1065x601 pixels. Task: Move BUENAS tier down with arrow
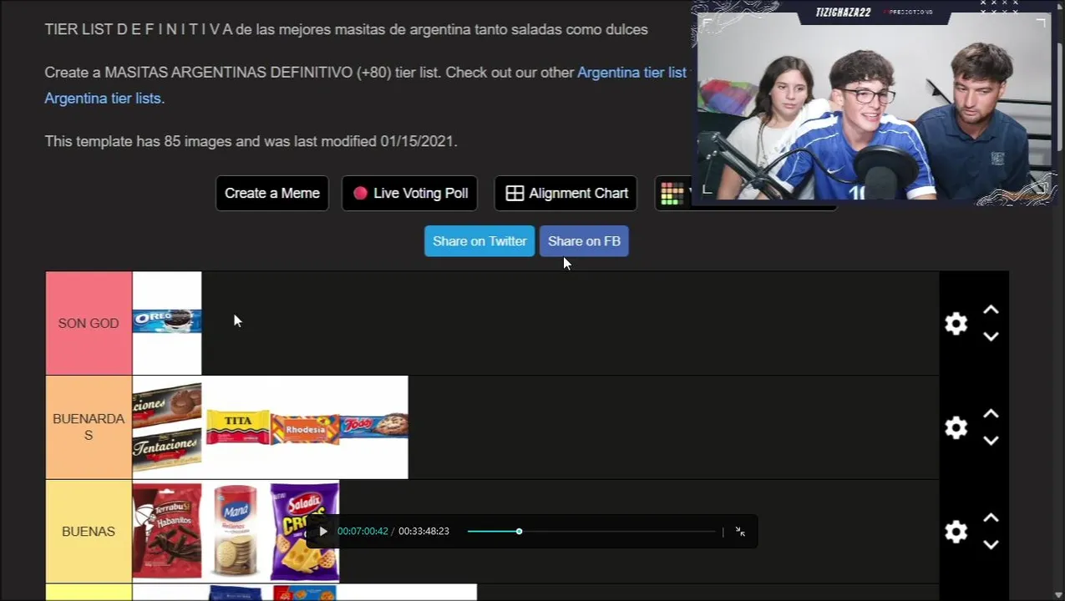(x=991, y=545)
